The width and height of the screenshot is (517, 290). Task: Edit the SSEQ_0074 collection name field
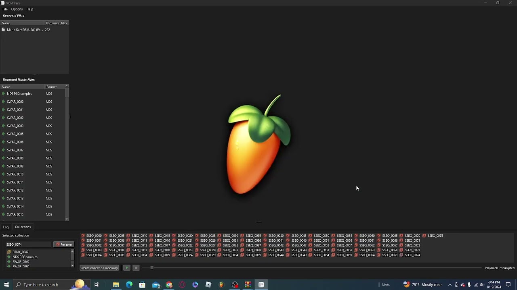[28, 244]
